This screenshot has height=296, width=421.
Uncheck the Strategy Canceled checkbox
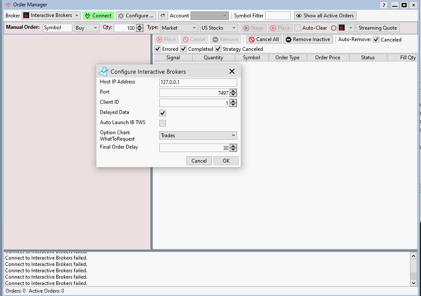[218, 49]
